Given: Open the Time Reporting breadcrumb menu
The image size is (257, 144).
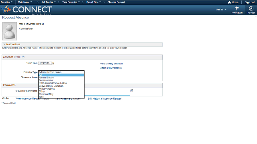Looking at the screenshot, I should [71, 2].
